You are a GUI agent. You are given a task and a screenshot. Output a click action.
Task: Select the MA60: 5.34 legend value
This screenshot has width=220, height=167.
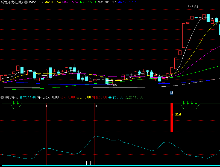pos(88,2)
